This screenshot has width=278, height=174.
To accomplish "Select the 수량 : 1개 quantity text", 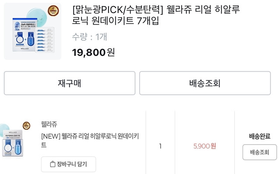I will tap(89, 37).
